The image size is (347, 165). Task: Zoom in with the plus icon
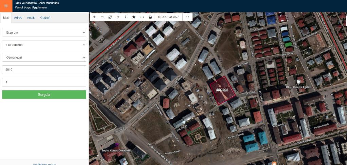tap(94, 17)
